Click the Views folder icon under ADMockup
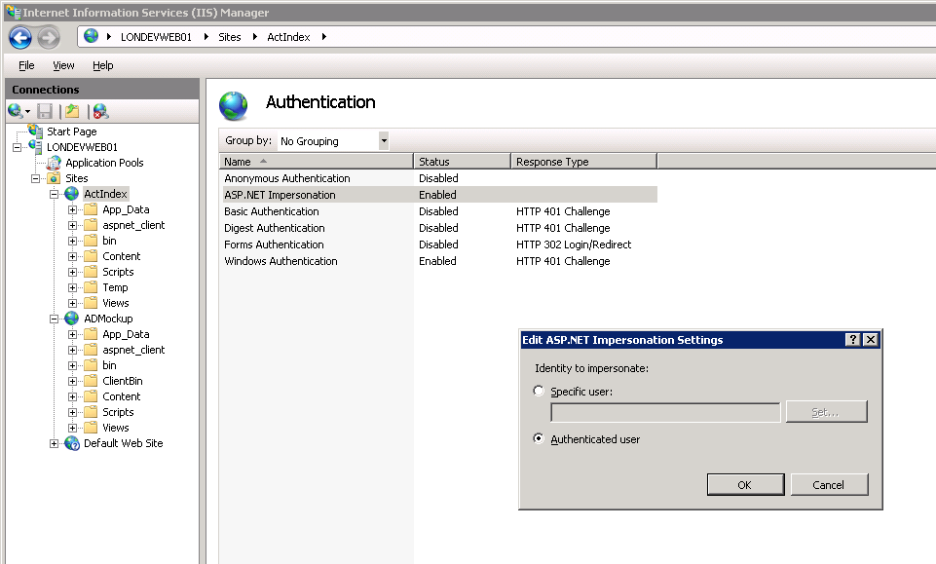This screenshot has height=564, width=936. (91, 428)
